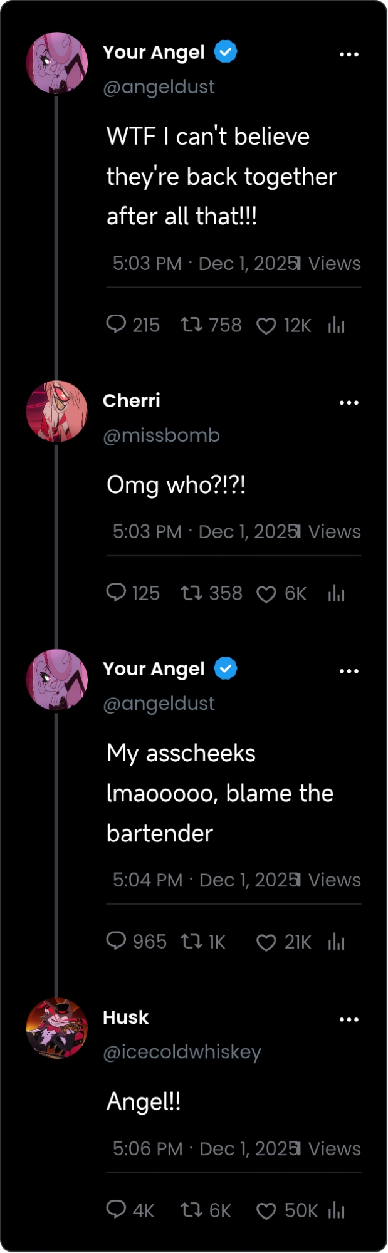Like the tweet with 21K likes
This screenshot has height=1253, width=388.
(x=266, y=942)
